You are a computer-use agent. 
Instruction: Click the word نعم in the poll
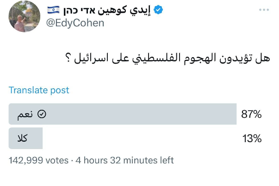27,114
